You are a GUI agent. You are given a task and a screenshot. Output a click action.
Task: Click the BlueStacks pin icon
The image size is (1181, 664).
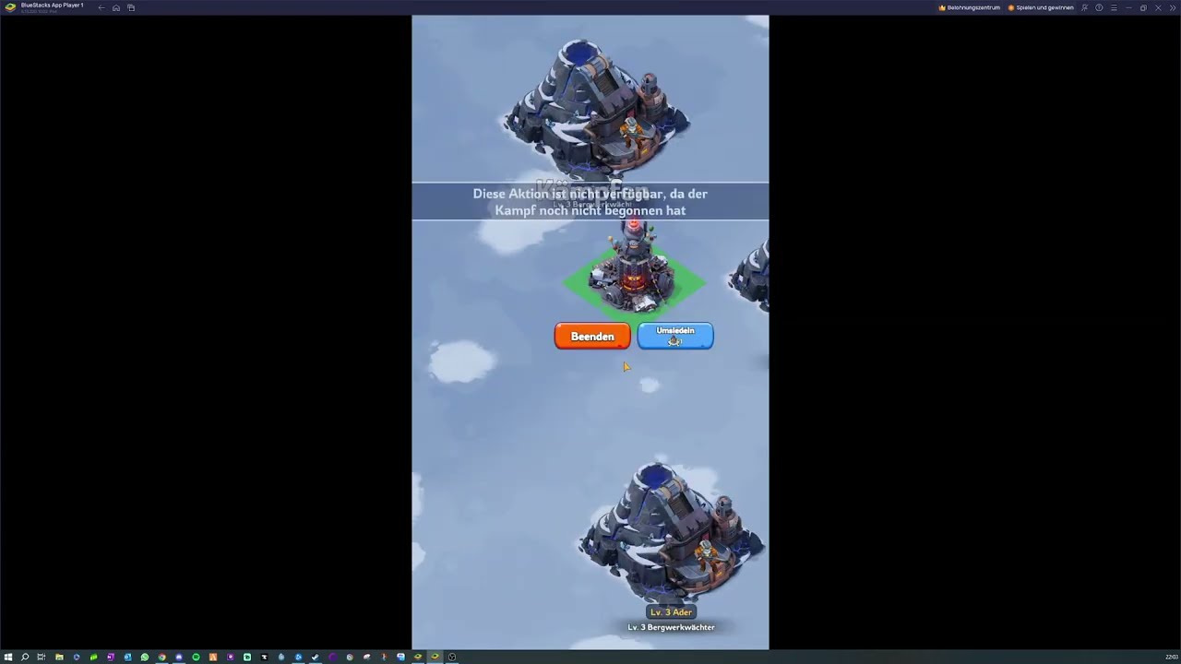point(1085,7)
